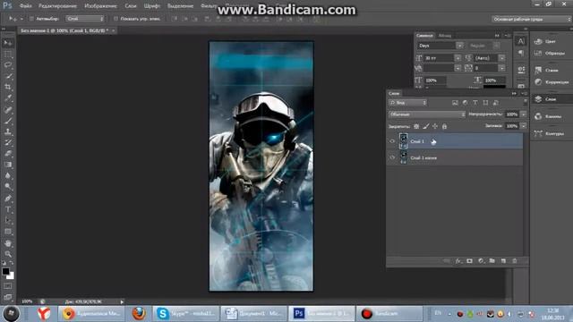The height and width of the screenshot is (322, 573).
Task: Open the workspace switcher dropdown
Action: click(531, 19)
